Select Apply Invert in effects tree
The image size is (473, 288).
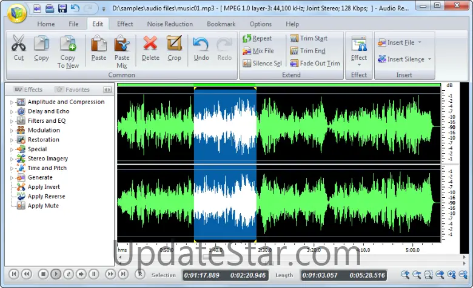pyautogui.click(x=44, y=187)
